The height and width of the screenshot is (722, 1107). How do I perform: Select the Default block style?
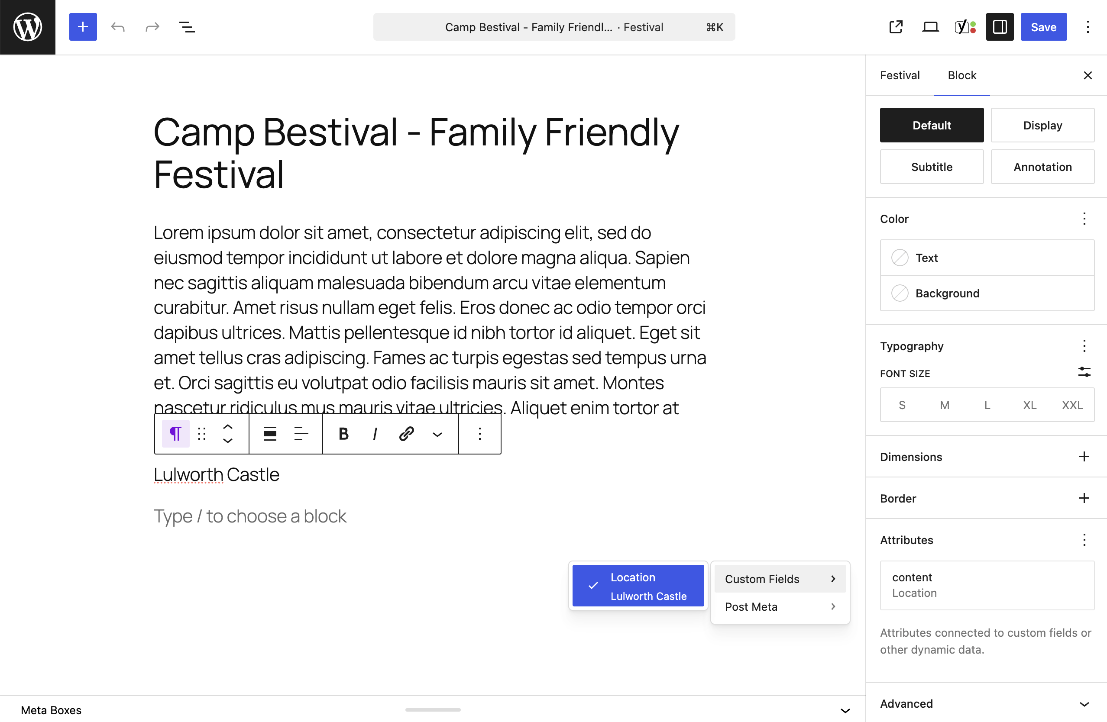[932, 125]
